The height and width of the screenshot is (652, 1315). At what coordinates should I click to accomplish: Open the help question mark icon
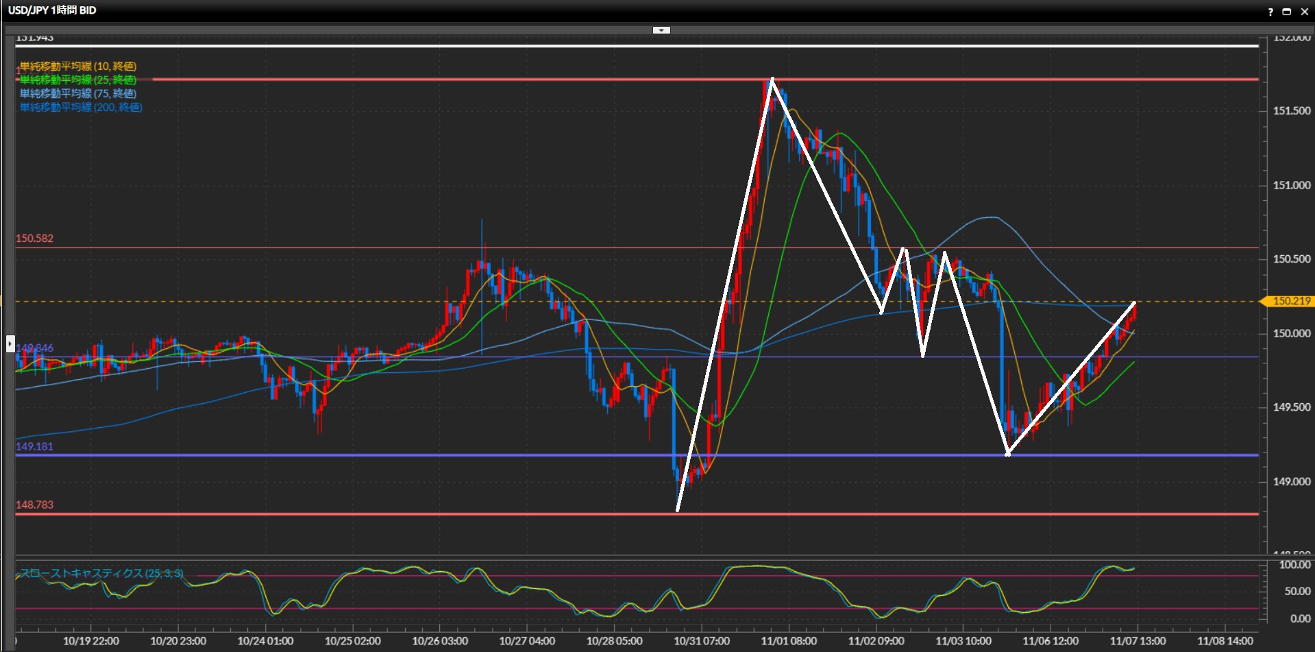click(x=1270, y=12)
